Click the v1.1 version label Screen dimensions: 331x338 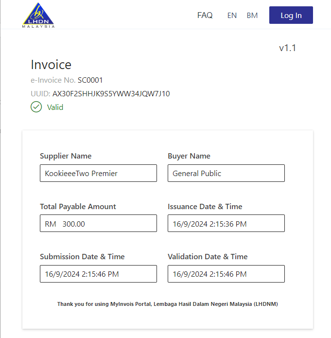coord(287,48)
